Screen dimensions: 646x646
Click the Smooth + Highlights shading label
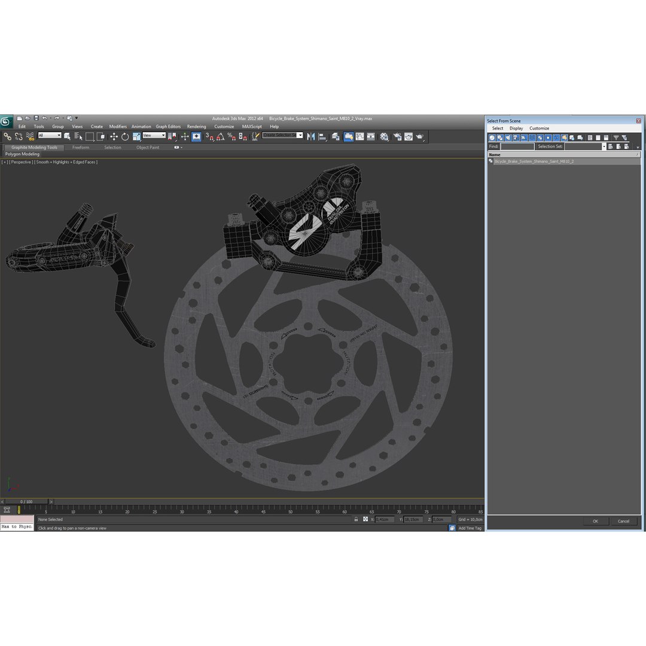pos(66,162)
